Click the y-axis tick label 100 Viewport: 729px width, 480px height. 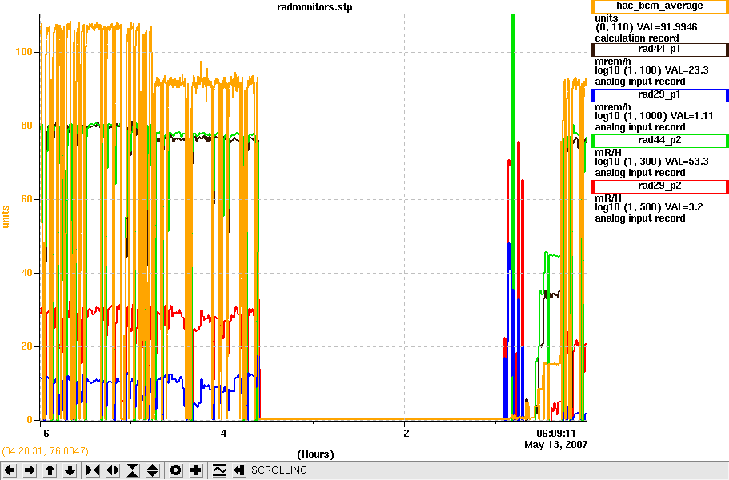(x=24, y=51)
